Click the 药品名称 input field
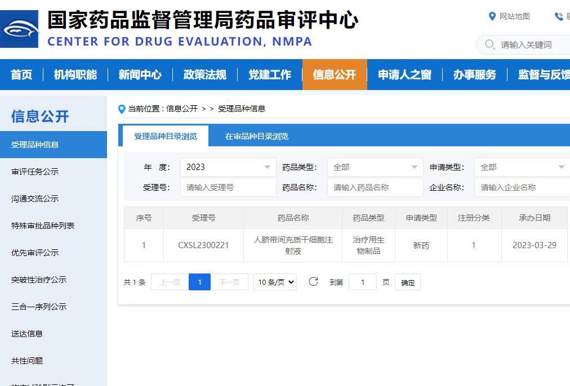This screenshot has height=386, width=570. point(375,187)
